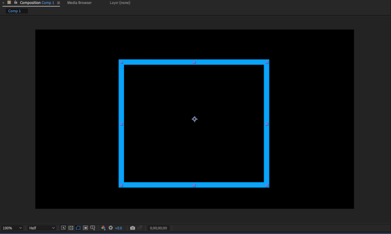This screenshot has width=391, height=234.
Task: Click the right-middle shape transform handle
Action: [266, 124]
